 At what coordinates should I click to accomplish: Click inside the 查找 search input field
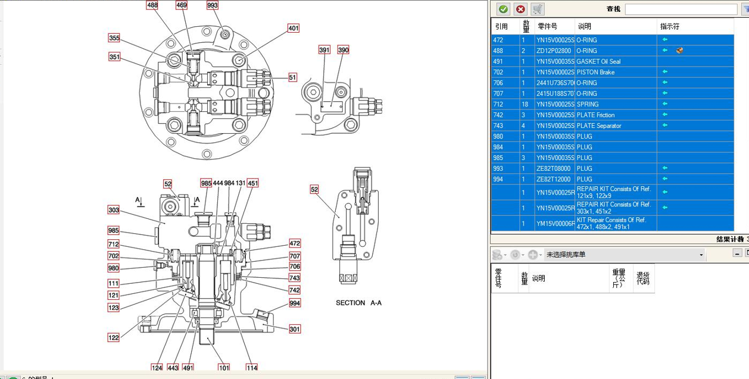(x=681, y=10)
